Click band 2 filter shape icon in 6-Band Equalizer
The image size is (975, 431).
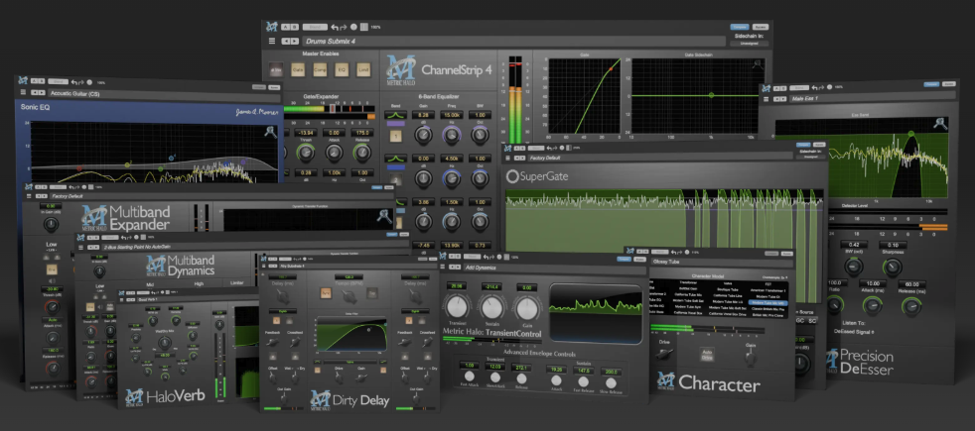pos(395,159)
